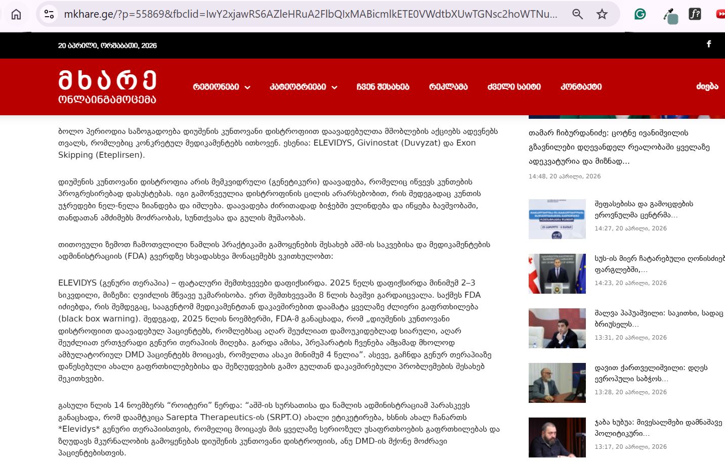Screen dimensions: 725x461
Task: Open the დავით ქართველიშვილი article thumbnail
Action: click(x=557, y=383)
